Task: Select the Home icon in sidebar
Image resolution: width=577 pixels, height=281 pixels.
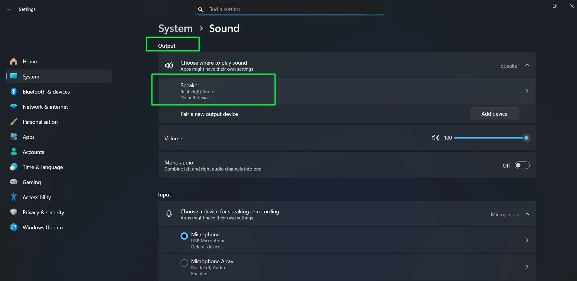Action: click(14, 61)
